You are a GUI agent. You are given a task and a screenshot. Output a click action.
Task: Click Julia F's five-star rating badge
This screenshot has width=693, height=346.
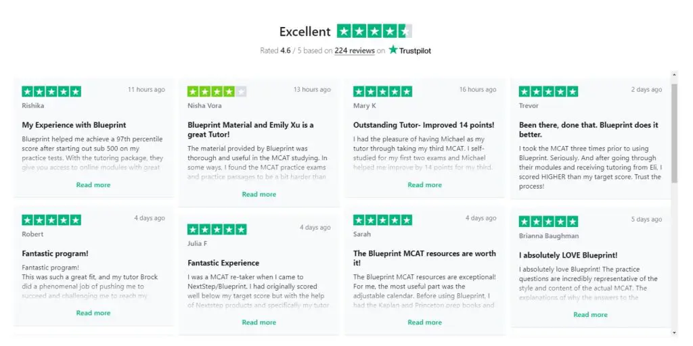point(217,230)
